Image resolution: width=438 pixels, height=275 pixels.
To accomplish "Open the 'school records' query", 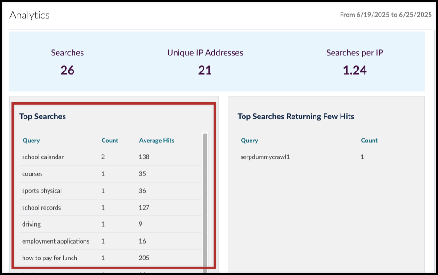I will click(x=41, y=207).
